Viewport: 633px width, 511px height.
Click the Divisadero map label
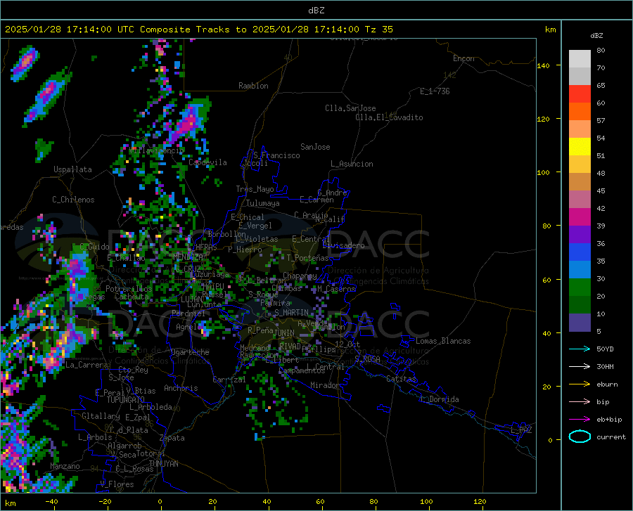click(x=343, y=245)
